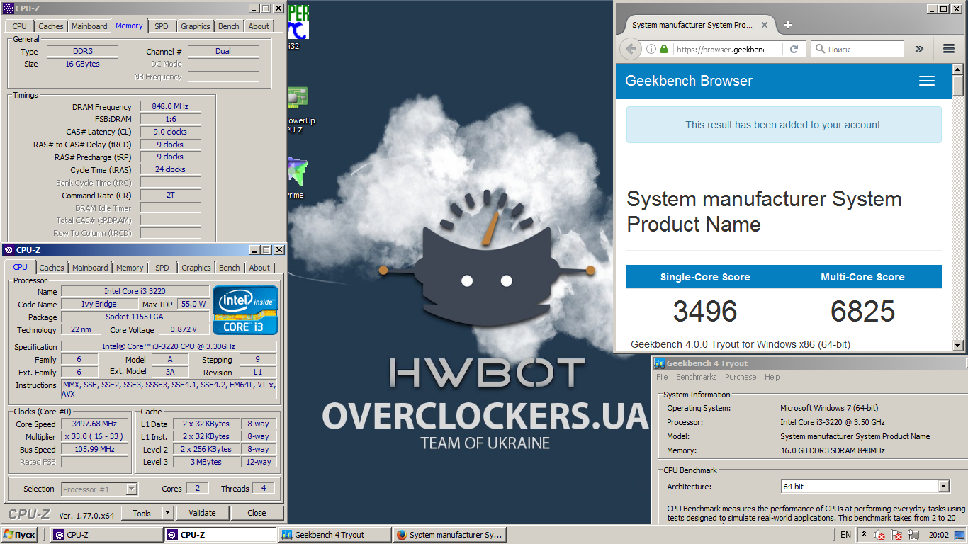Click the green padlock secure connection icon

coord(664,49)
